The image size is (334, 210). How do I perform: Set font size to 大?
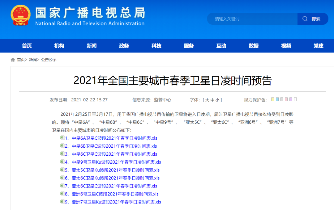(207, 100)
